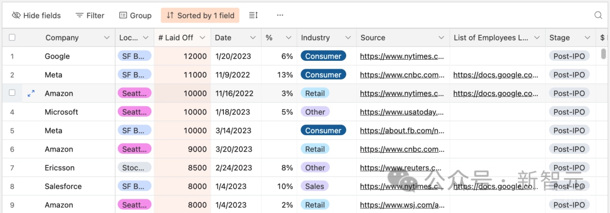Expand the Amazon record with the arrows icon
Image resolution: width=610 pixels, height=213 pixels.
(x=31, y=93)
